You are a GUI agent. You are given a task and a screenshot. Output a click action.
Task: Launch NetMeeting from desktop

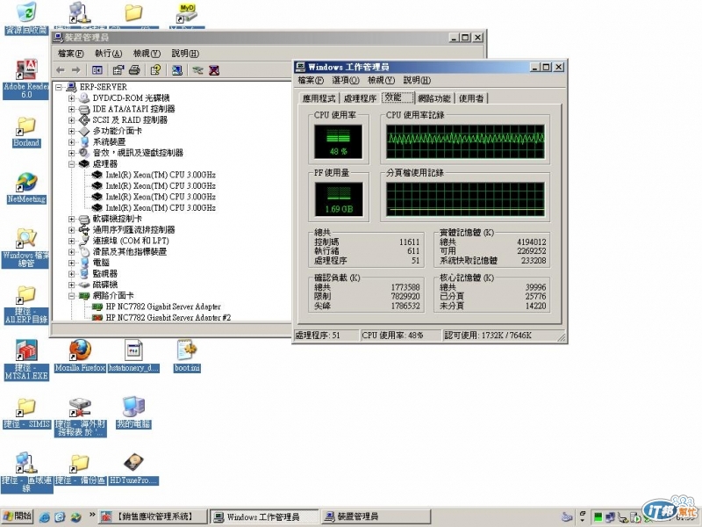26,188
